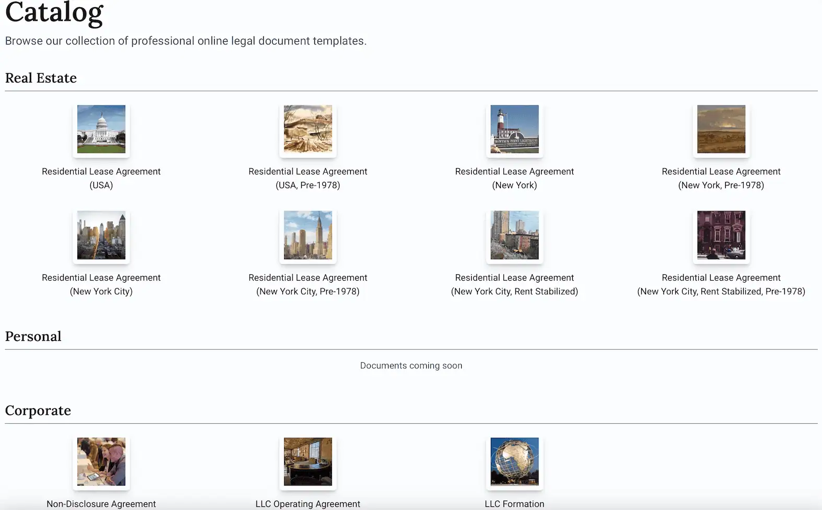Image resolution: width=822 pixels, height=510 pixels.
Task: Open the (New York City, Rent Stabilized, Pre-1978) title
Action: pyautogui.click(x=721, y=284)
